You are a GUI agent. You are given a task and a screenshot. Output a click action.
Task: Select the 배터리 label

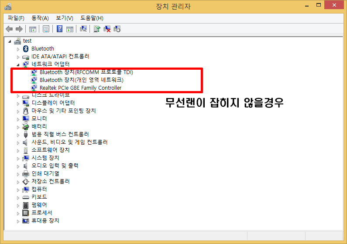pos(39,126)
